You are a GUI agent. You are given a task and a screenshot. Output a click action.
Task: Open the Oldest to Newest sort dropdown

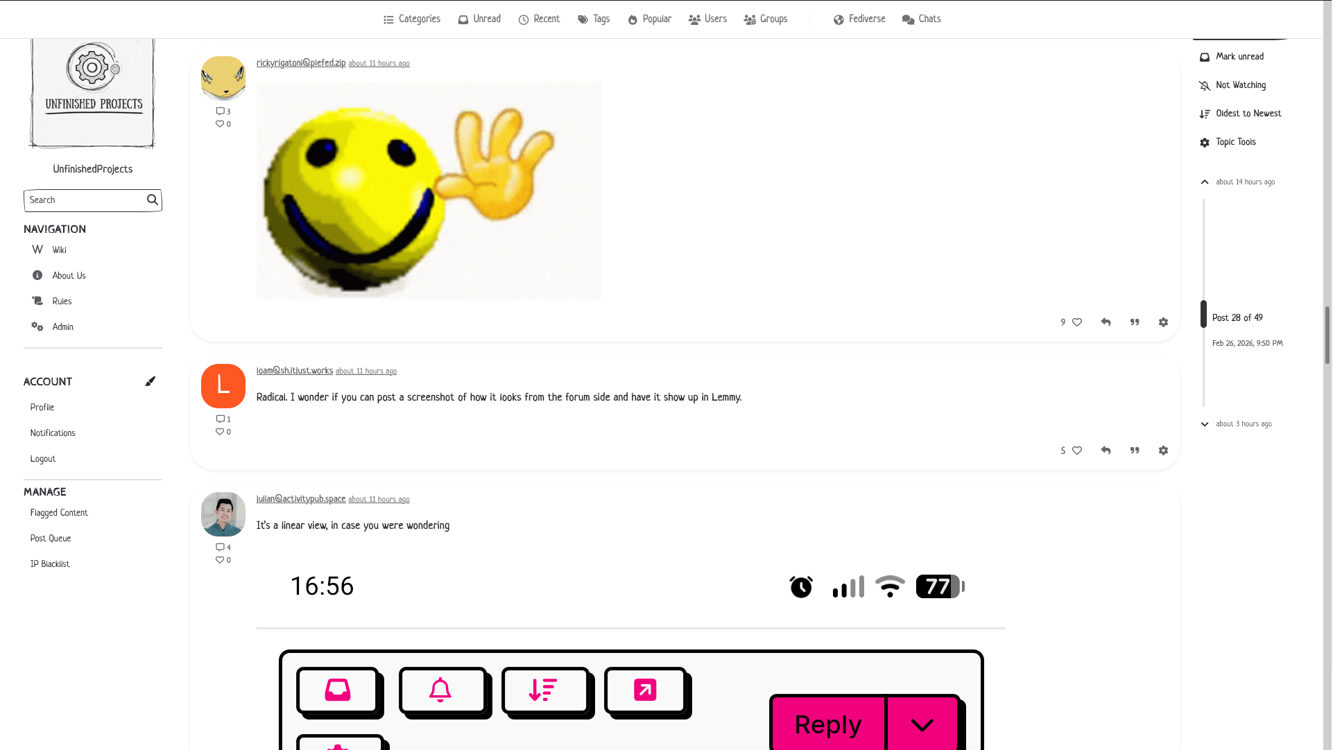tap(1240, 114)
